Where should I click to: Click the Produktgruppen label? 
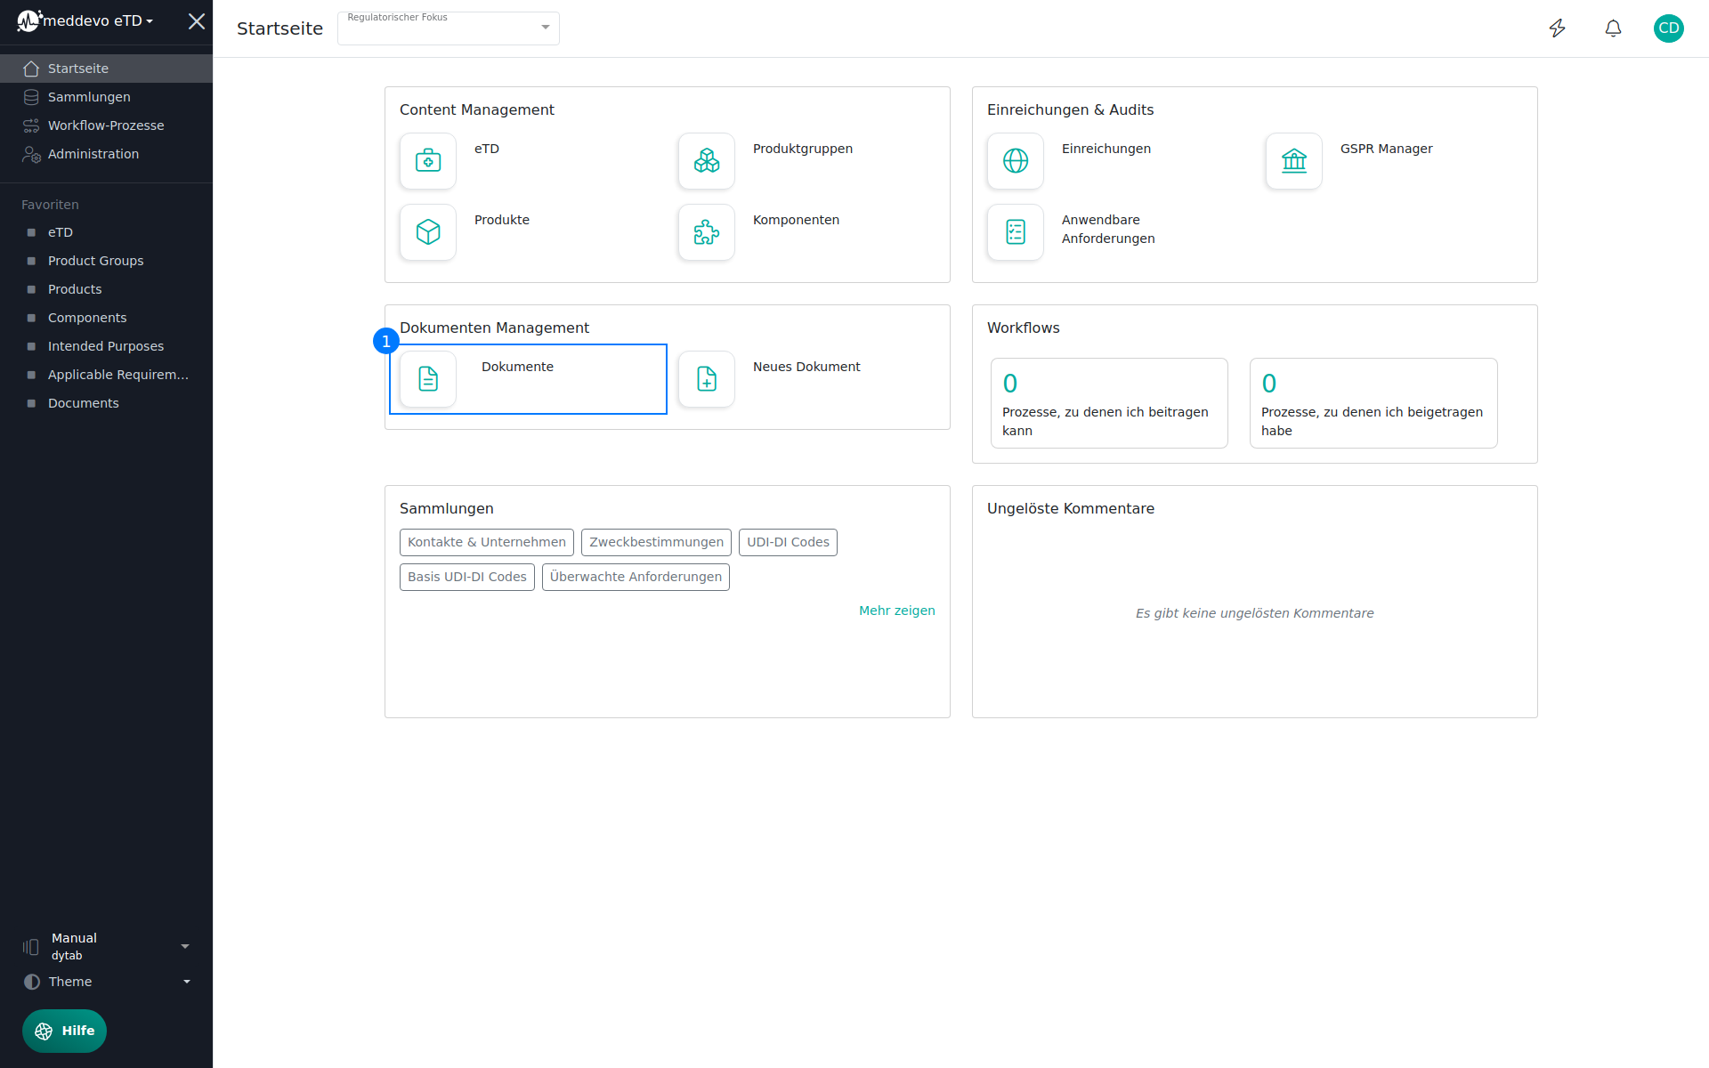[803, 149]
